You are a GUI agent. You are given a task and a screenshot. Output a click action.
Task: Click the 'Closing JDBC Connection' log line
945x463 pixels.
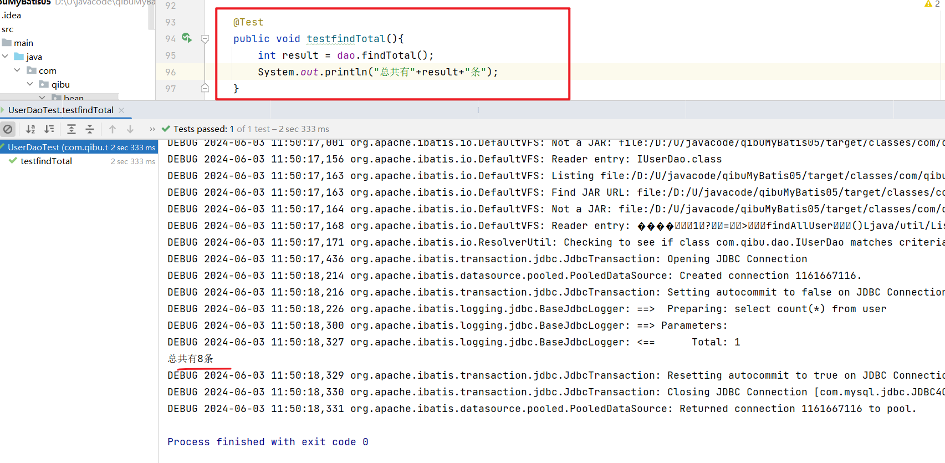click(556, 392)
